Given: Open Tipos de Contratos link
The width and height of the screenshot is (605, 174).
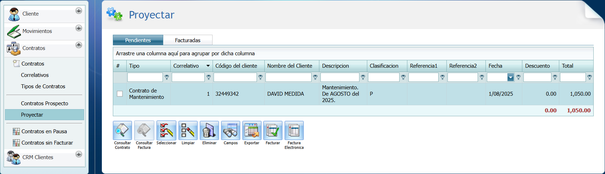Looking at the screenshot, I should [x=43, y=86].
